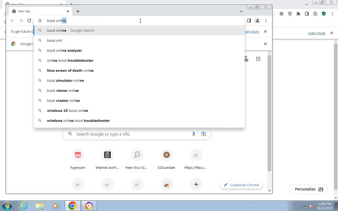Dismiss the Google Chrome infobar in front window
This screenshot has width=338, height=211.
[x=265, y=44]
